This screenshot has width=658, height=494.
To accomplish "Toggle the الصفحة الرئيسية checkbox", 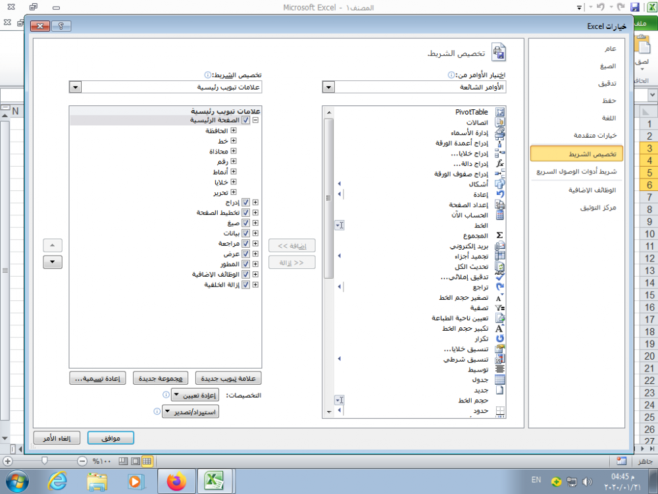I will click(245, 120).
